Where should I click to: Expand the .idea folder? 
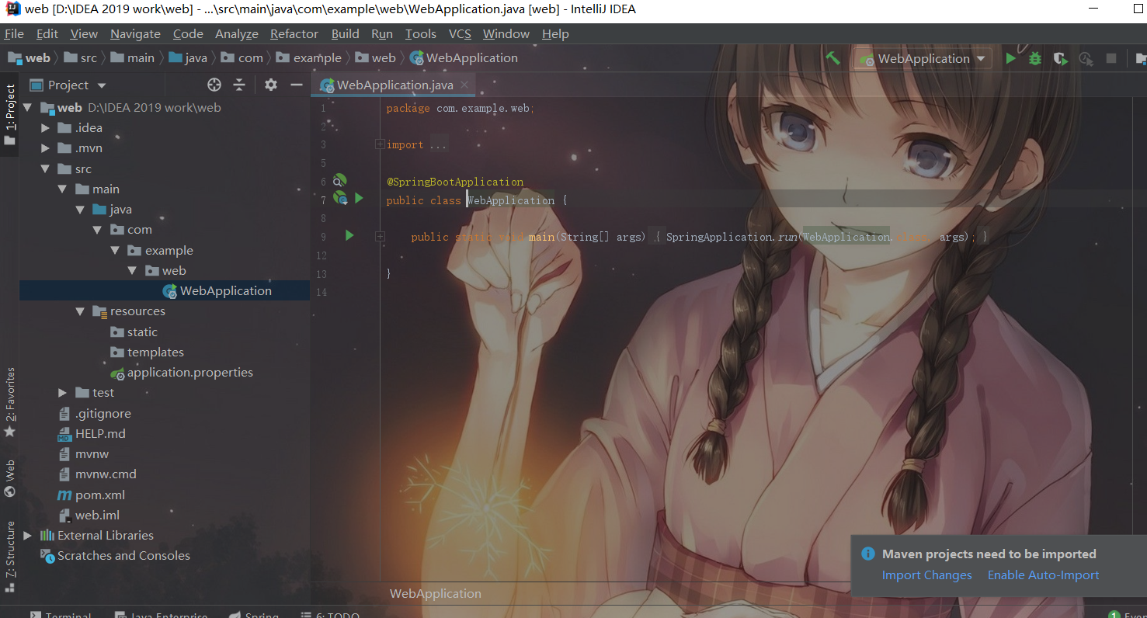[x=45, y=128]
